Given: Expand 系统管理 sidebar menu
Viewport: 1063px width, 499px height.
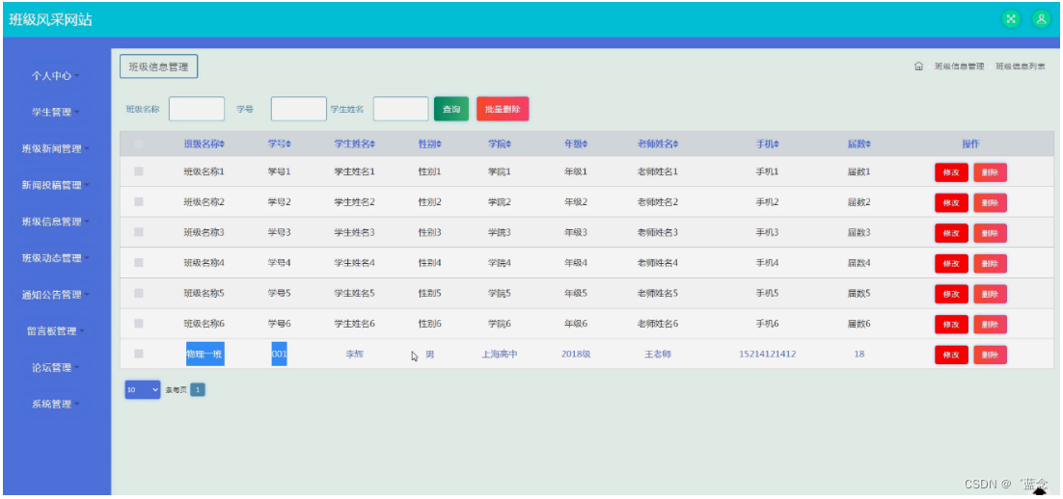Looking at the screenshot, I should click(x=56, y=405).
